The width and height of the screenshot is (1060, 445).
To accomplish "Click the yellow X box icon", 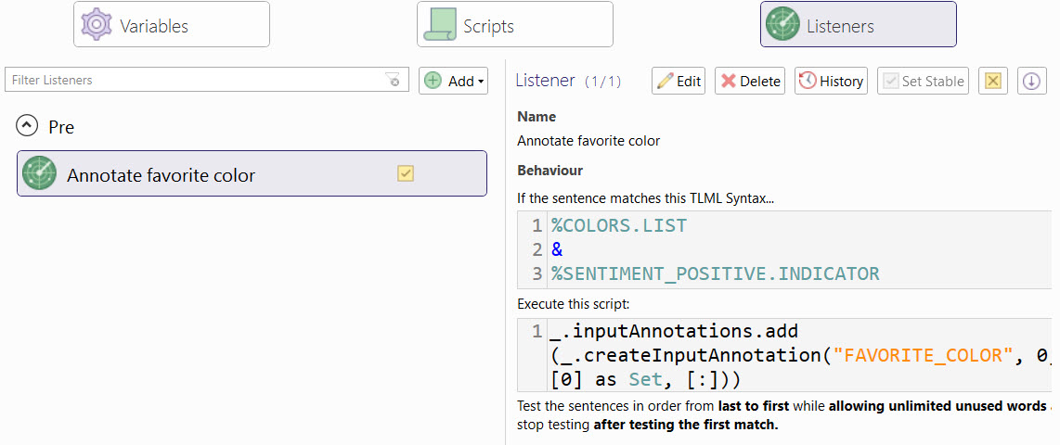I will point(993,81).
